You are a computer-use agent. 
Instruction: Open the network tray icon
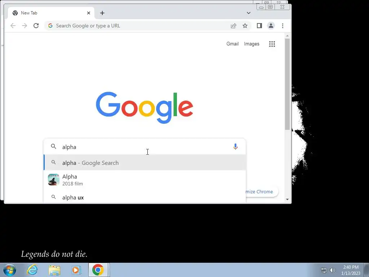tap(324, 270)
